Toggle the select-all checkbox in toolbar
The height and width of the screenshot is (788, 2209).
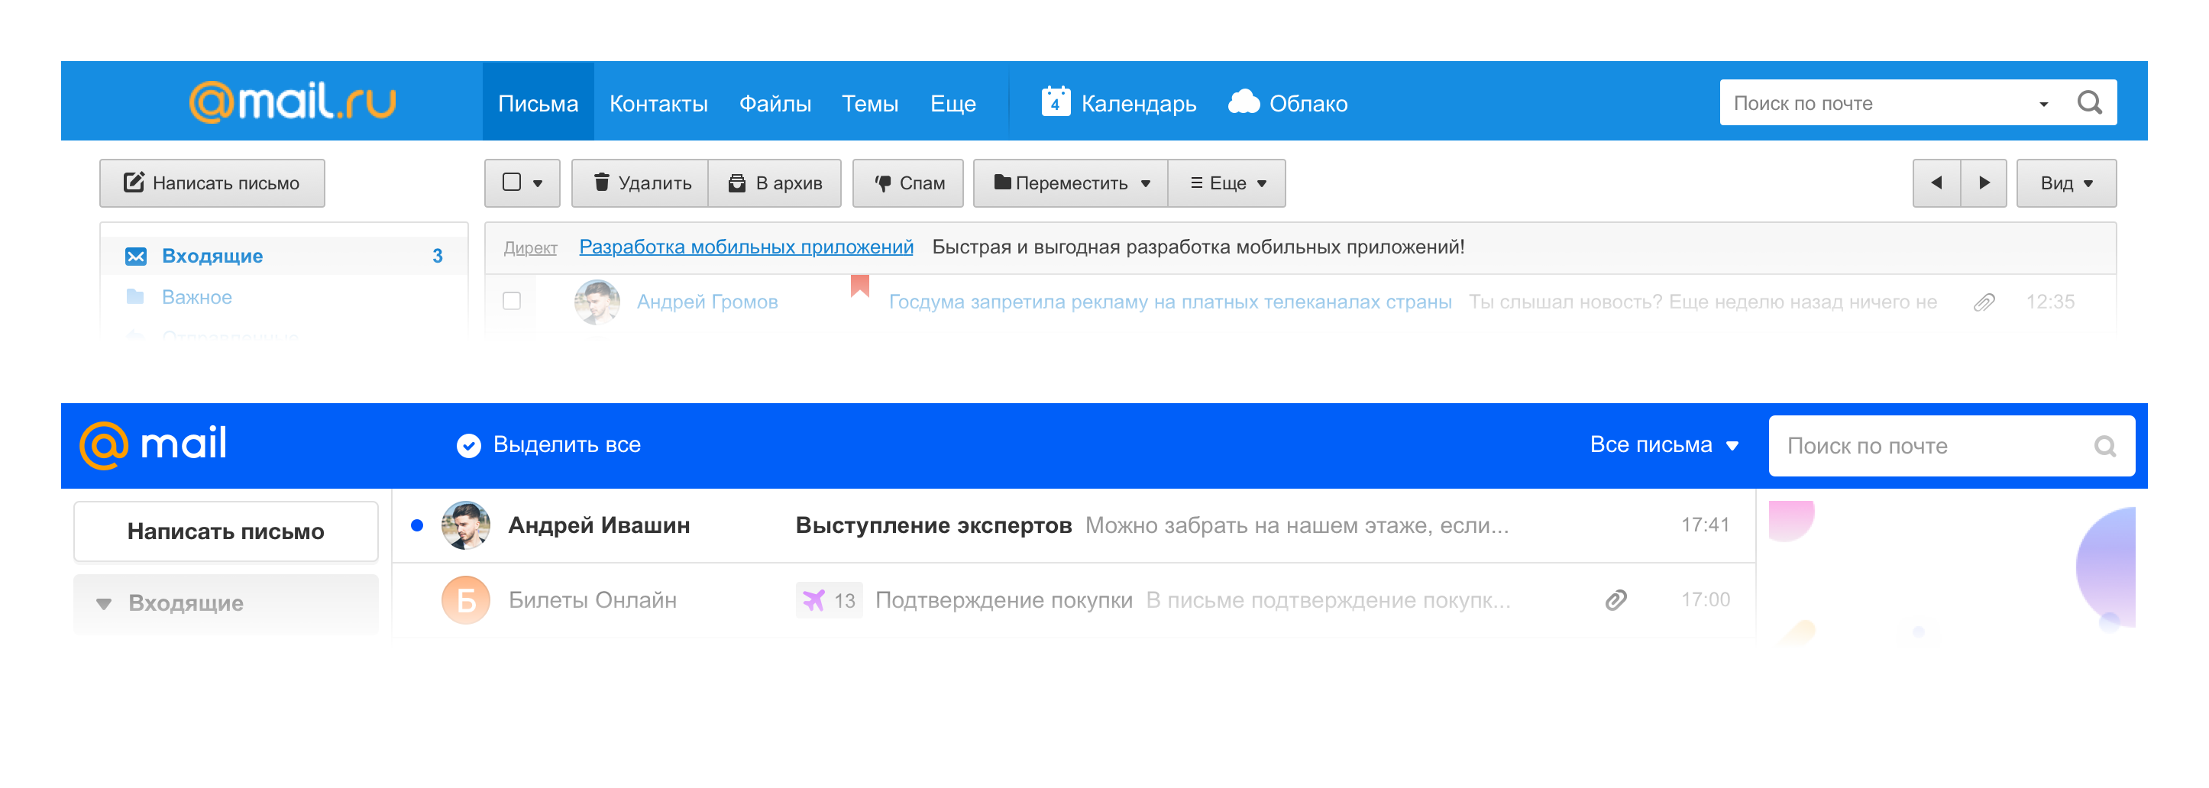click(512, 182)
